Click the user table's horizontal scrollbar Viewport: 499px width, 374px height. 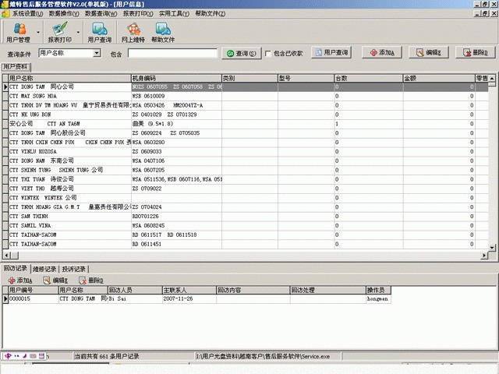coord(234,256)
